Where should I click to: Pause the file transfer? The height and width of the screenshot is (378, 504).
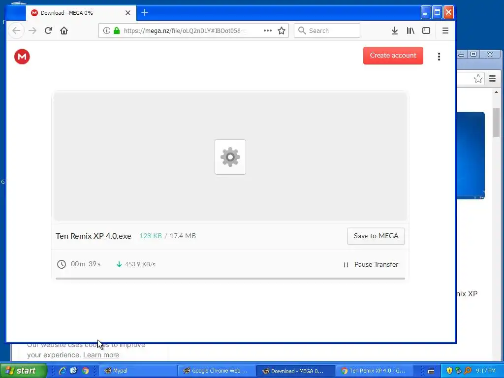(x=371, y=264)
